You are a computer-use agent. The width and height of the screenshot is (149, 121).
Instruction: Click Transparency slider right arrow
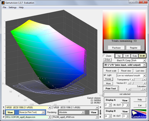145,80
